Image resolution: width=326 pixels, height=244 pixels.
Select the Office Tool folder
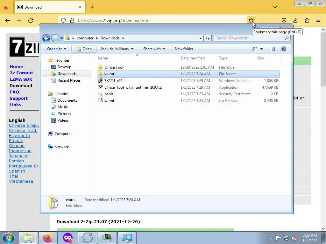tap(114, 67)
